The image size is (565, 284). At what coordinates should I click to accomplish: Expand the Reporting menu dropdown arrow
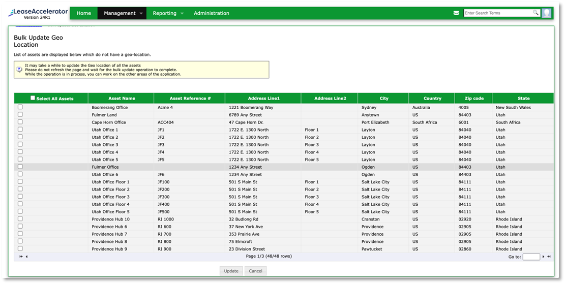[x=182, y=13]
